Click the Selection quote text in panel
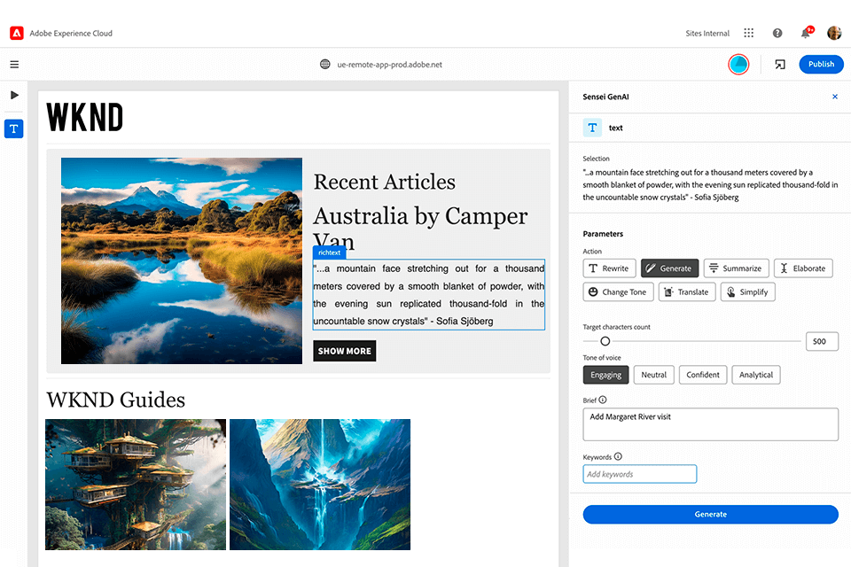 pyautogui.click(x=710, y=185)
